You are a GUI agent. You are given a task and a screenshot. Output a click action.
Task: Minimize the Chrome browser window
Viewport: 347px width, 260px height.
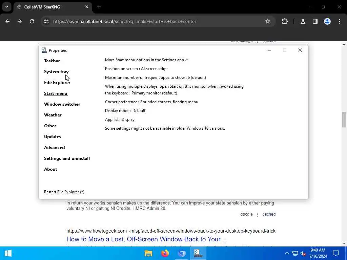pos(308,7)
